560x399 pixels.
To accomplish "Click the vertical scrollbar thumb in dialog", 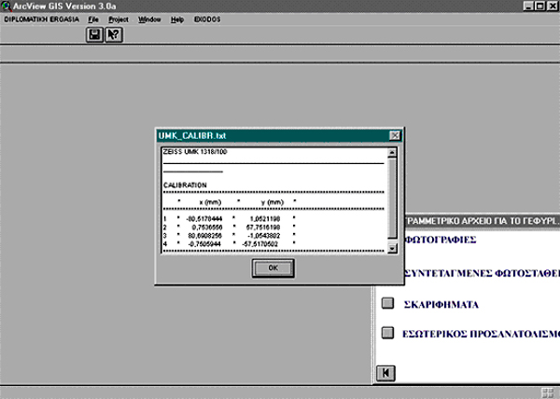I will [392, 198].
